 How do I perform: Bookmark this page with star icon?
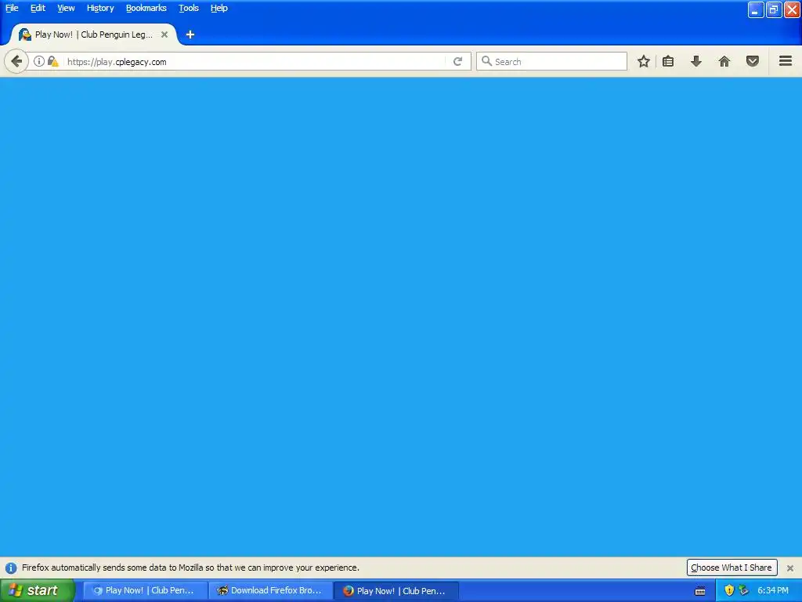coord(644,61)
